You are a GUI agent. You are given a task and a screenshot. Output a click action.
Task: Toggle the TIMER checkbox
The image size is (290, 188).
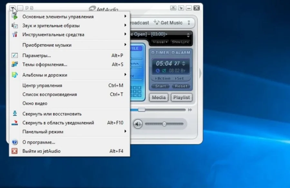(x=153, y=53)
